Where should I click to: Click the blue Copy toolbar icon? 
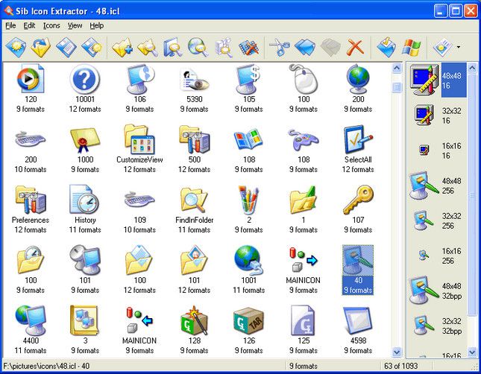305,47
